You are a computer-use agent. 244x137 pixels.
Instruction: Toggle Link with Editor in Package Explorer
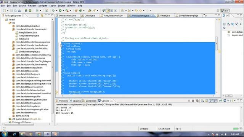(42, 16)
